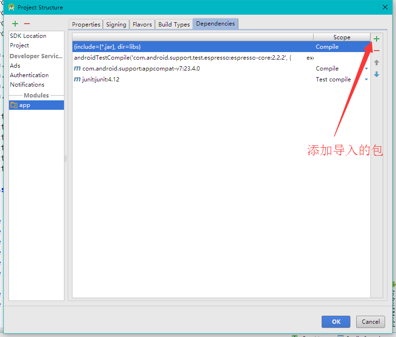Select the androidTestCompile espresso-core row

pos(221,58)
